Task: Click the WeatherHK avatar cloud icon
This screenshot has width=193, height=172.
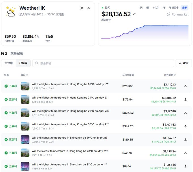Action: point(11,12)
